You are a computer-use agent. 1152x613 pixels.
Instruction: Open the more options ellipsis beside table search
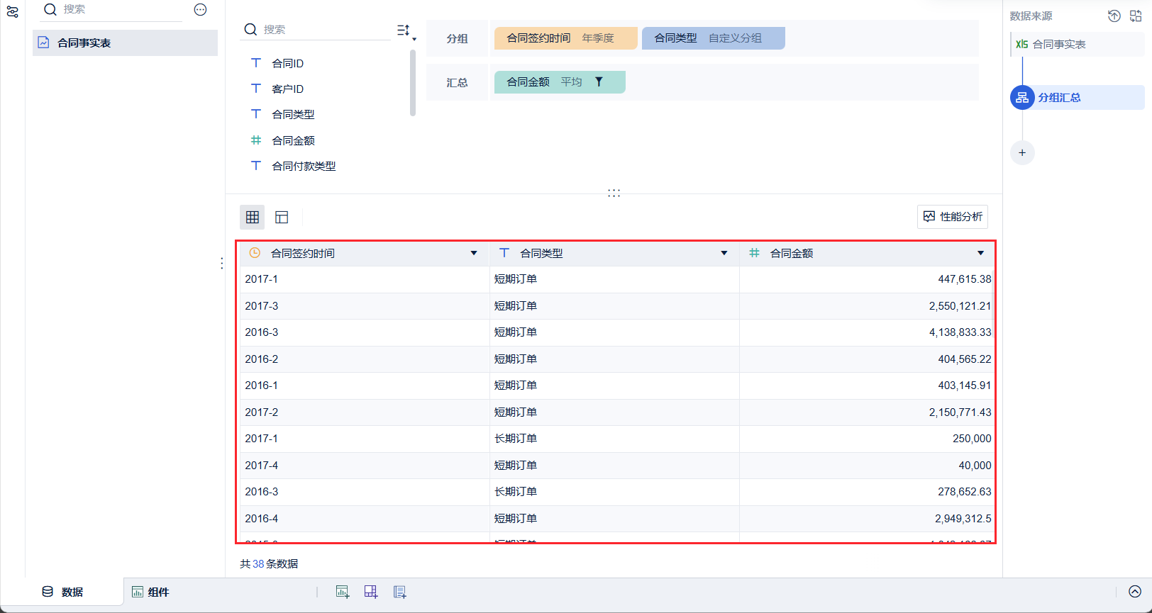point(201,9)
